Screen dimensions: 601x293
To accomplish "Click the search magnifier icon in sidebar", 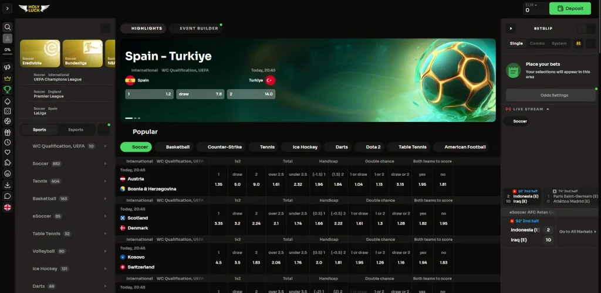I will coord(8,27).
